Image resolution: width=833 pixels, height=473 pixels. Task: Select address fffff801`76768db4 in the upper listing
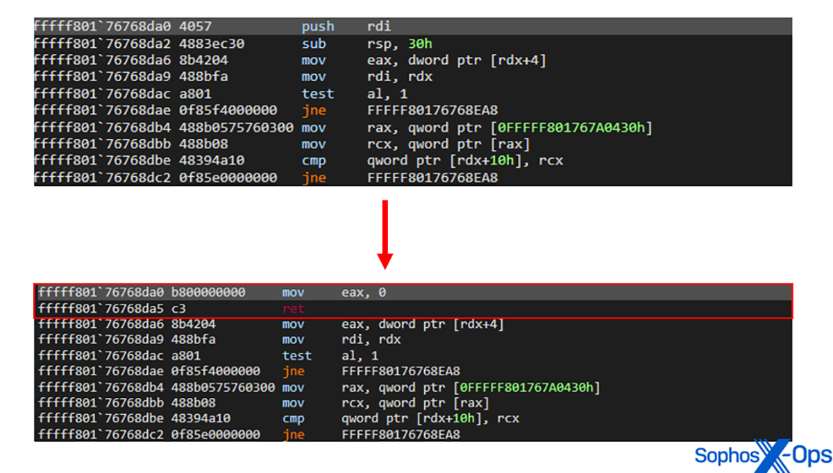coord(103,128)
